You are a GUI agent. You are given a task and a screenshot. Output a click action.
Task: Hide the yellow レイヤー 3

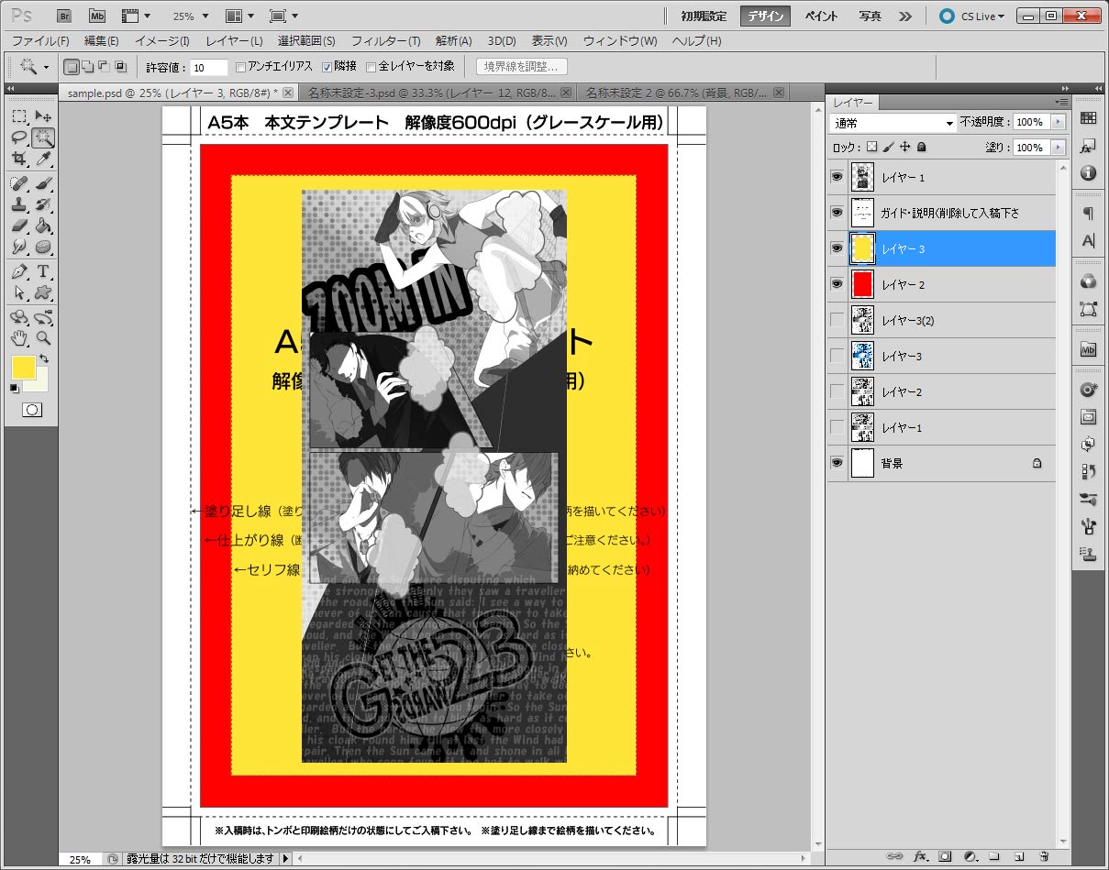pos(837,248)
